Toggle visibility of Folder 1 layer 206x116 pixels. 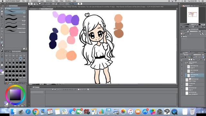(x=182, y=63)
